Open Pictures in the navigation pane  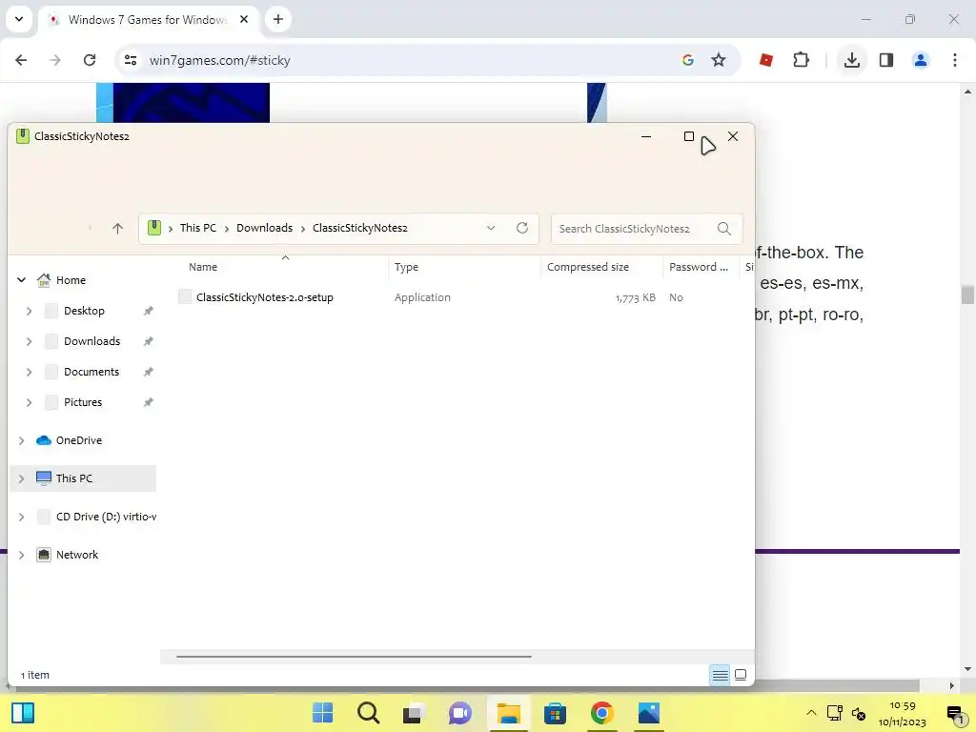[x=83, y=402]
